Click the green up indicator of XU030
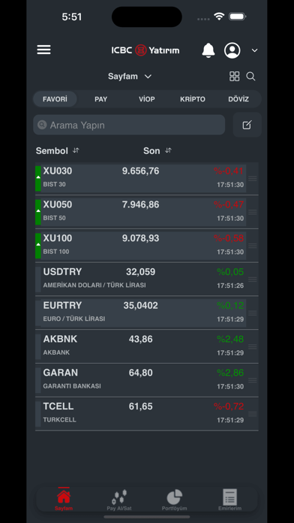The image size is (294, 523). click(38, 178)
